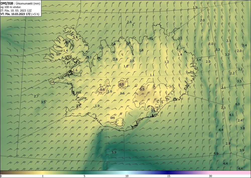The width and height of the screenshot is (251, 178).
Task: Click the 0 tick label on the colour scale
Action: [1, 176]
